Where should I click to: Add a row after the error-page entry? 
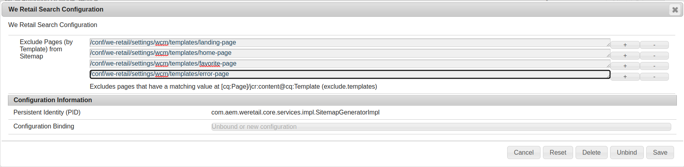coord(625,77)
